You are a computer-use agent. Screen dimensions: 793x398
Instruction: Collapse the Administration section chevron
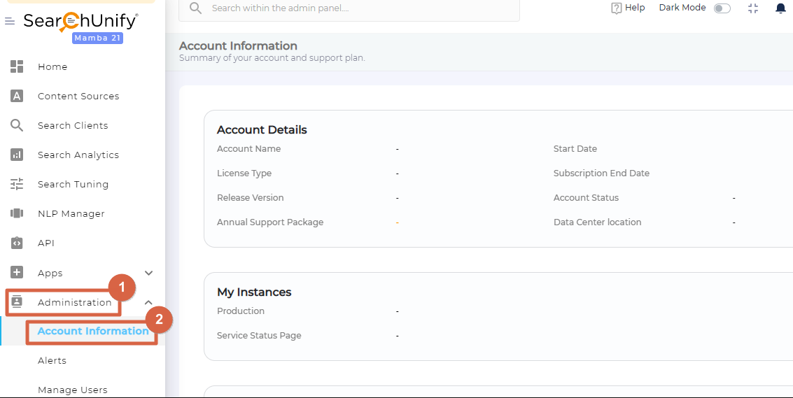click(x=148, y=302)
